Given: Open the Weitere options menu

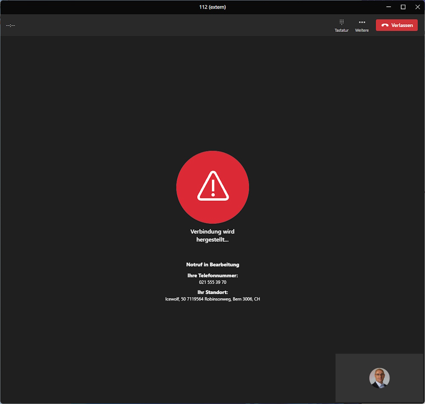Looking at the screenshot, I should (362, 26).
